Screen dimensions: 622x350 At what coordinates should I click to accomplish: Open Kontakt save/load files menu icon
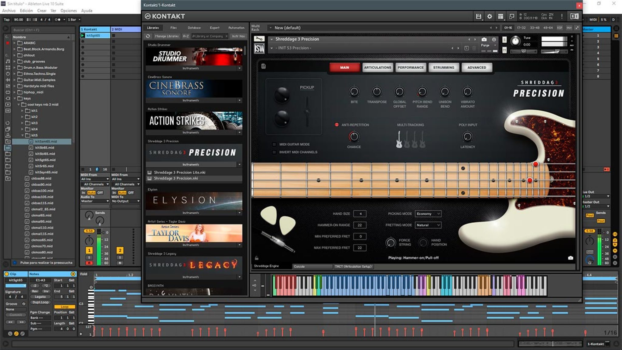pyautogui.click(x=478, y=16)
